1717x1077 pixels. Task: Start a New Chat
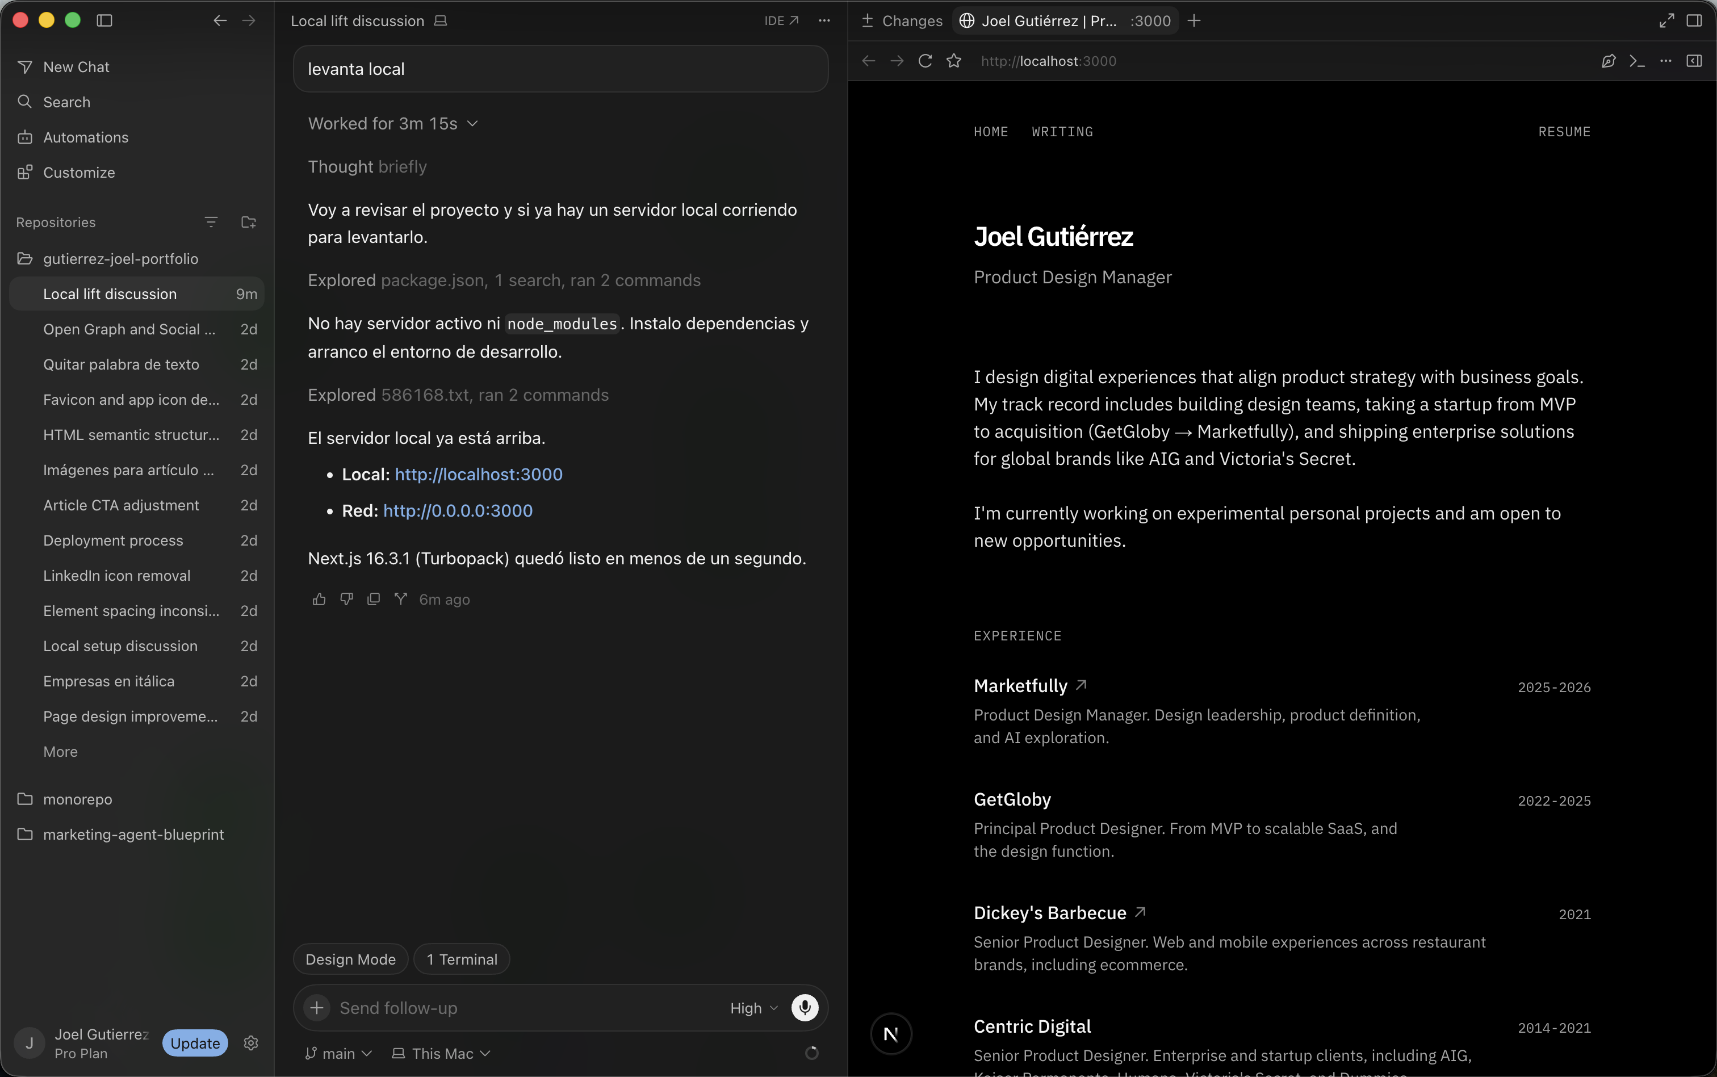pyautogui.click(x=137, y=67)
